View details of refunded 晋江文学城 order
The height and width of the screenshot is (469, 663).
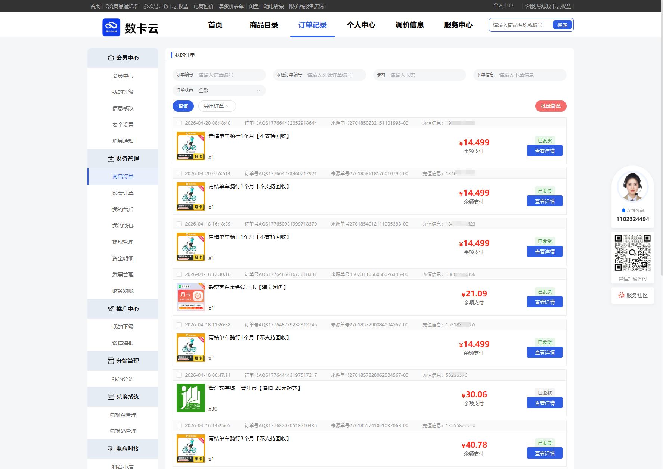point(545,403)
